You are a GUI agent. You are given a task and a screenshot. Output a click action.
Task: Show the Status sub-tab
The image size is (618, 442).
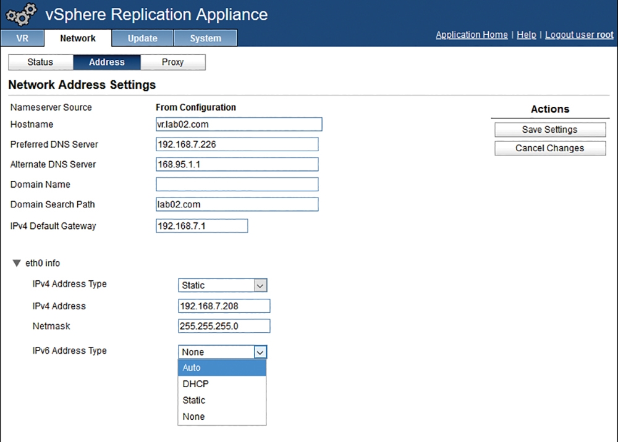[x=40, y=62]
